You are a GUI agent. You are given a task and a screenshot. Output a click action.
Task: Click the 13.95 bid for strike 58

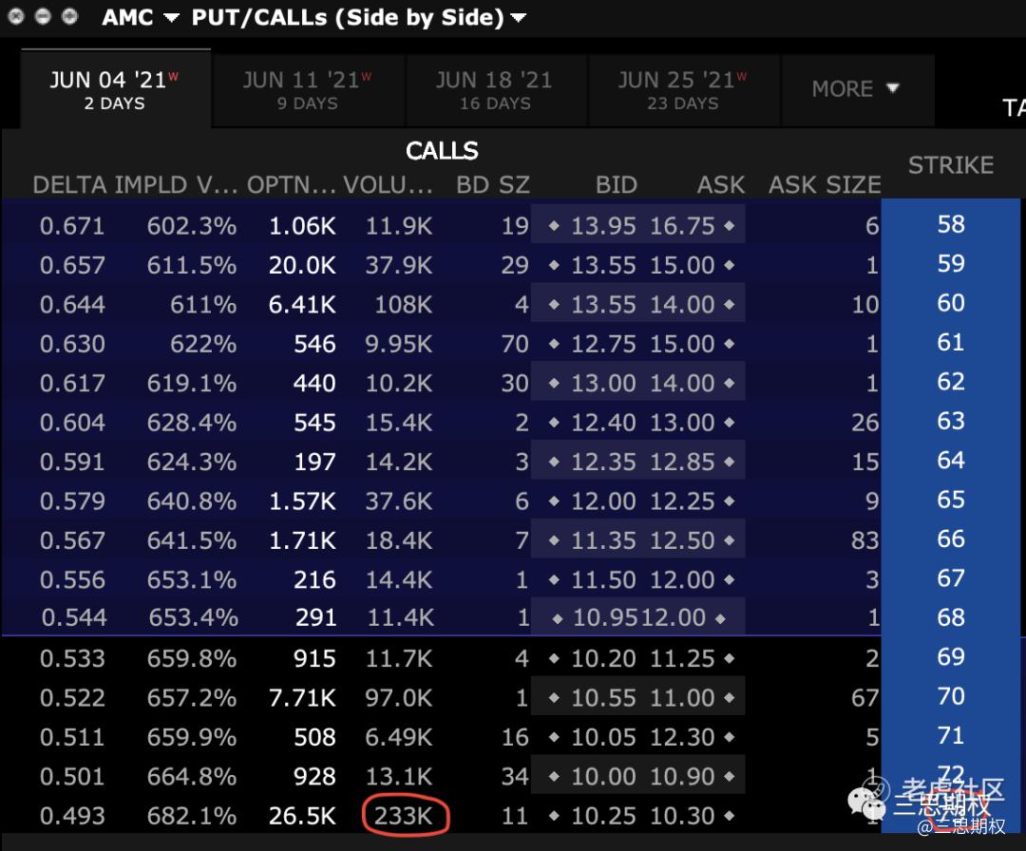(x=603, y=226)
